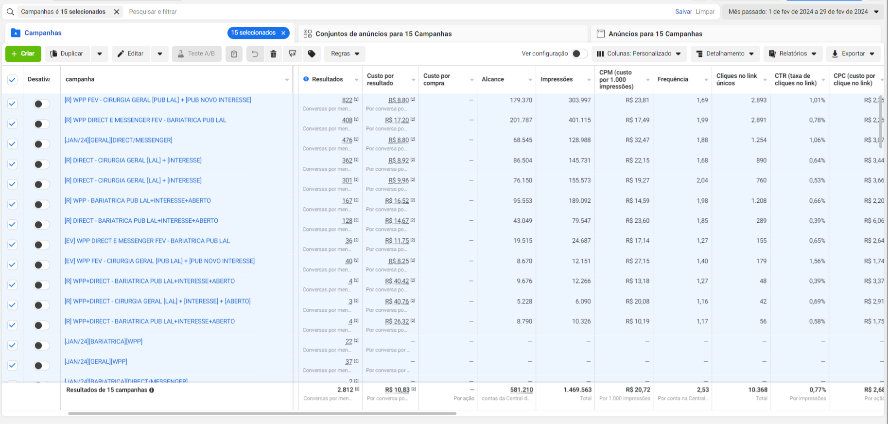Open the Exportar dropdown
The height and width of the screenshot is (424, 888).
click(x=853, y=53)
